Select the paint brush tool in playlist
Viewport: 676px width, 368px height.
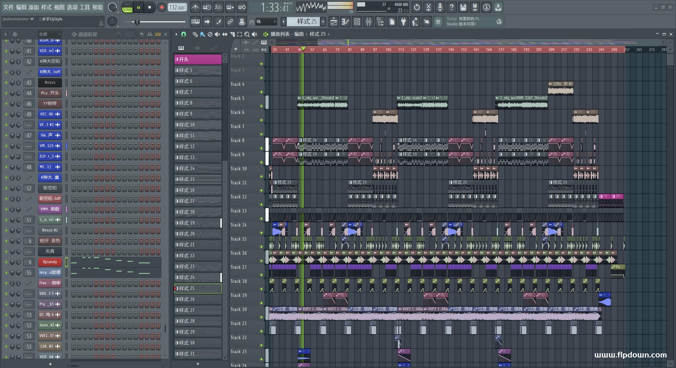coord(202,34)
